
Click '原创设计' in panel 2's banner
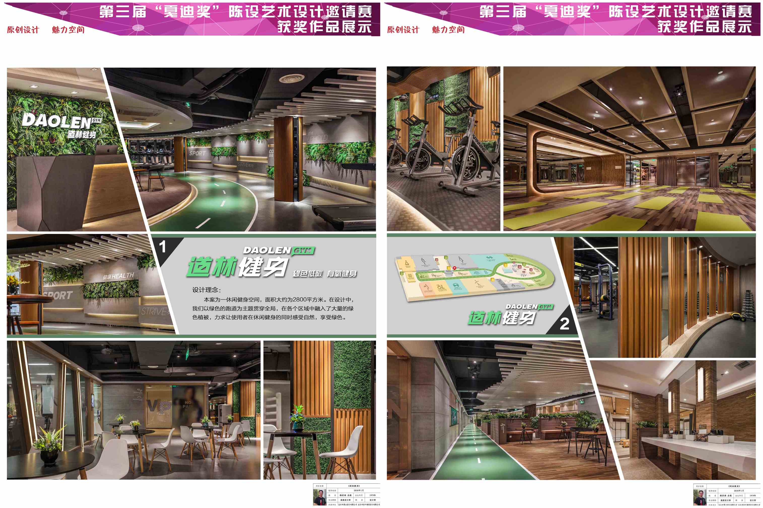click(x=403, y=29)
